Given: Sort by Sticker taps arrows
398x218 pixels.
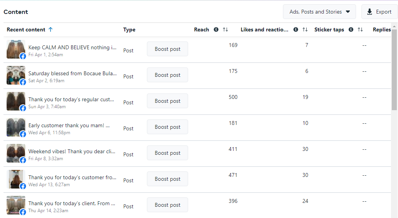Looking at the screenshot, I should (x=360, y=29).
